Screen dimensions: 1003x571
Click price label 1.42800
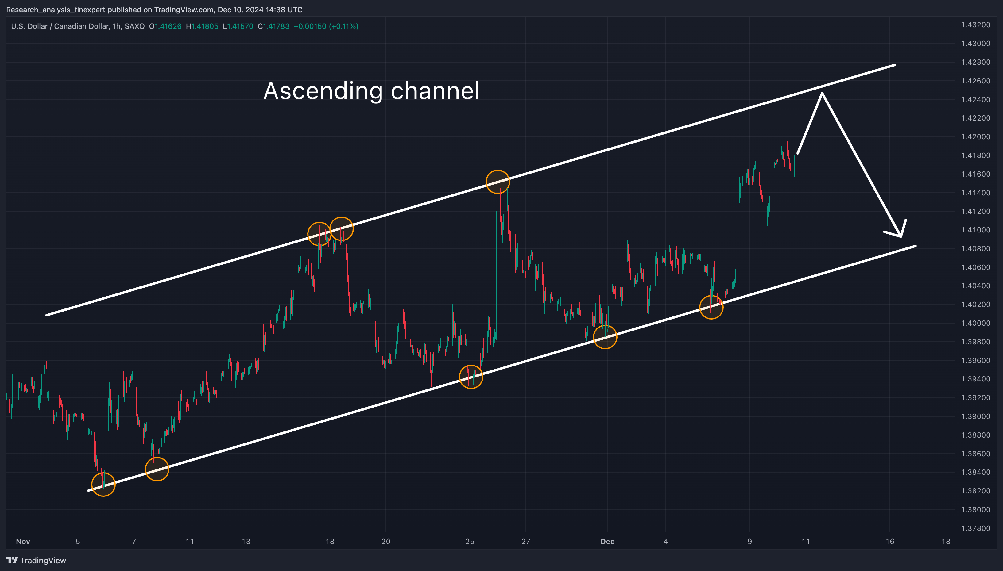(x=976, y=62)
